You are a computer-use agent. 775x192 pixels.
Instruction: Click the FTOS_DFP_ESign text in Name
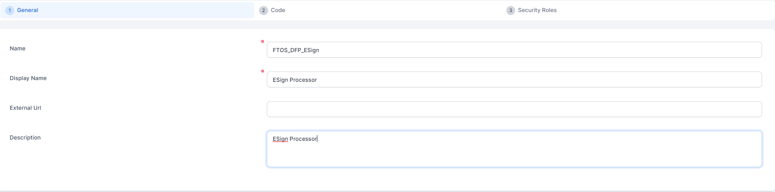tap(296, 50)
